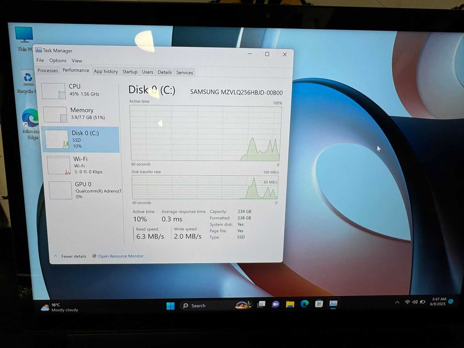Open the Chat taskbar icon

[x=275, y=304]
